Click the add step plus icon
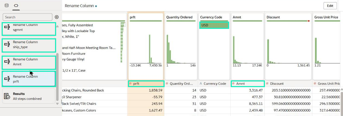The image size is (343, 116). 57,17
